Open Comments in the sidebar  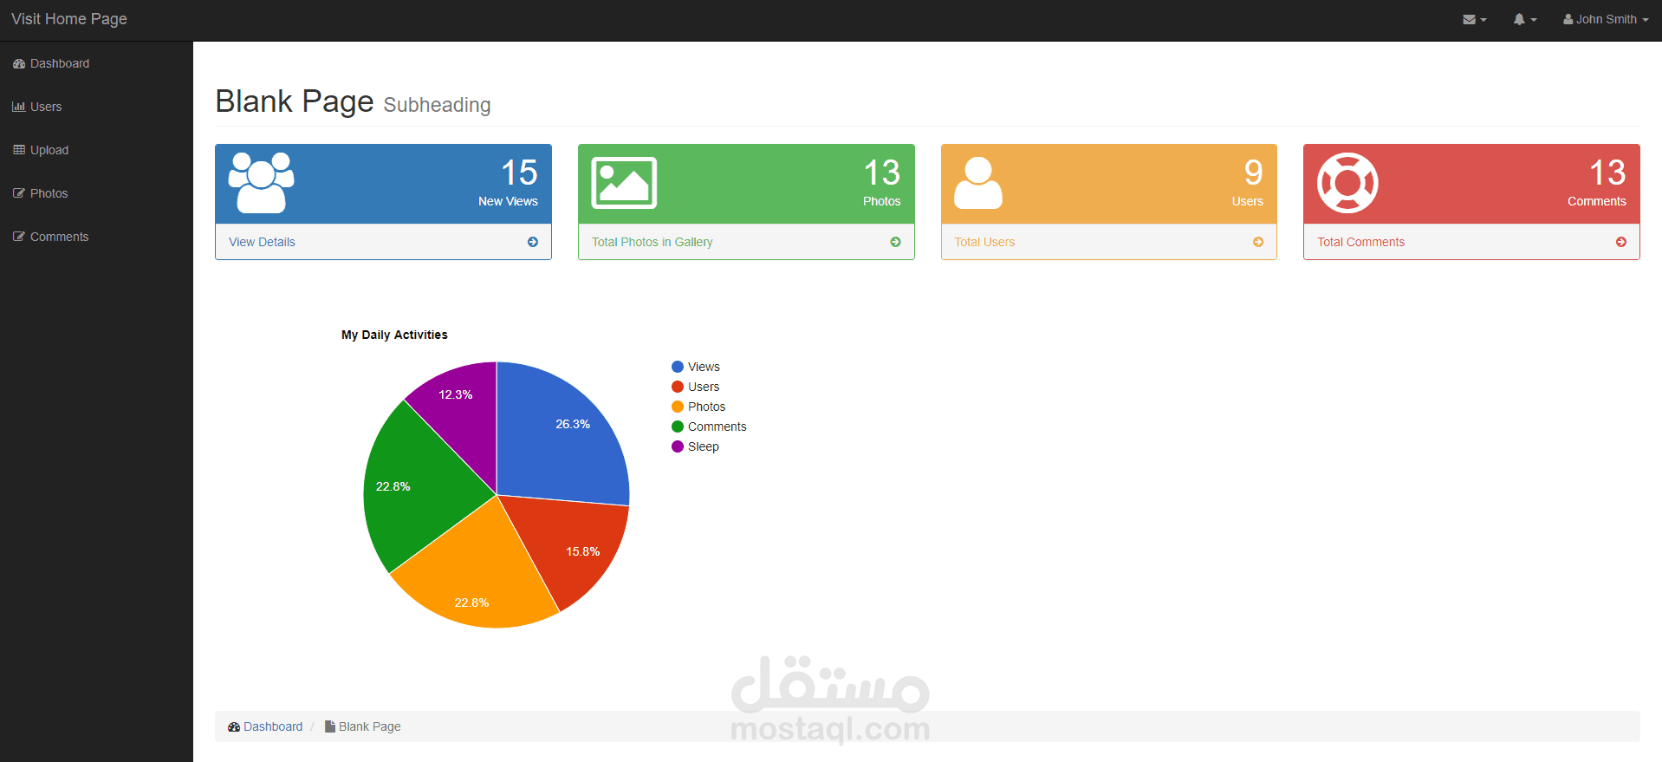(x=50, y=237)
